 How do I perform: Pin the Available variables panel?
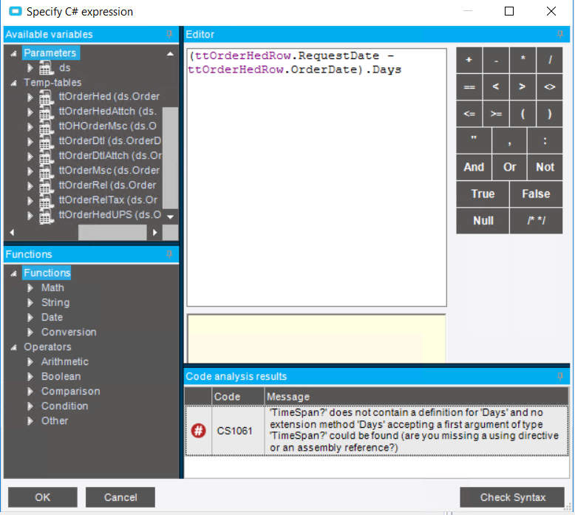(x=169, y=34)
